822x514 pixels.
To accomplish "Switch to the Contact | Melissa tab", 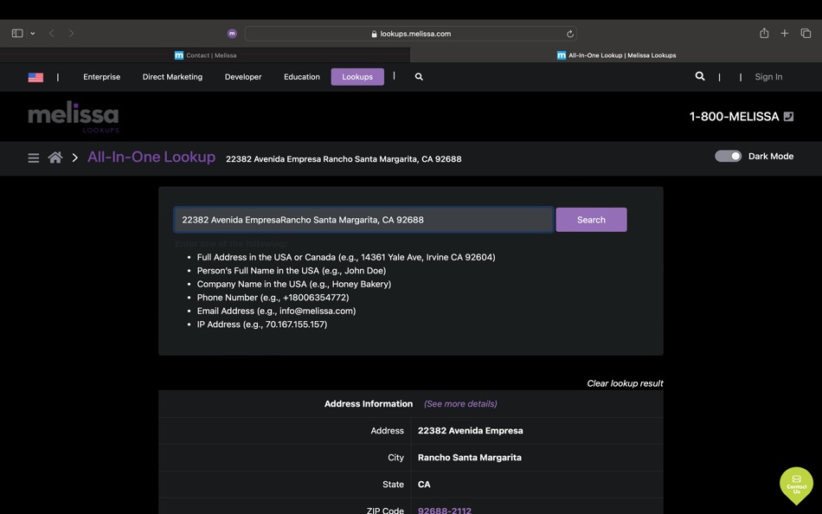I will (x=205, y=55).
